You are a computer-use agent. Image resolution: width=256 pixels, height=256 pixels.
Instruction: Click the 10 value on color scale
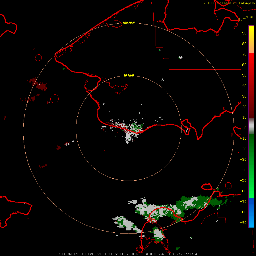point(244,117)
